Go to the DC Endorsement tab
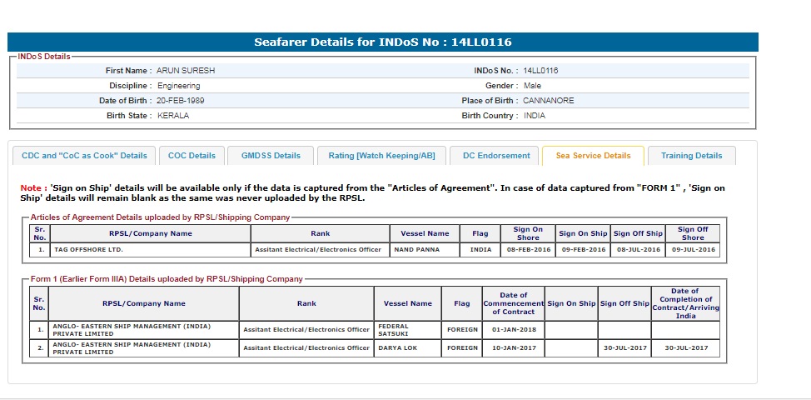Image resolution: width=811 pixels, height=400 pixels. point(495,156)
